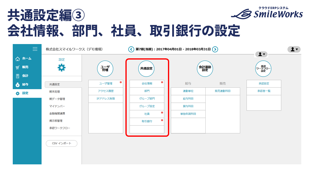Go to the previous fiscal period arrow
The image size is (311, 175).
coord(131,49)
